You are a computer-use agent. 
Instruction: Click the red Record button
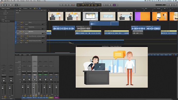coord(73,5)
